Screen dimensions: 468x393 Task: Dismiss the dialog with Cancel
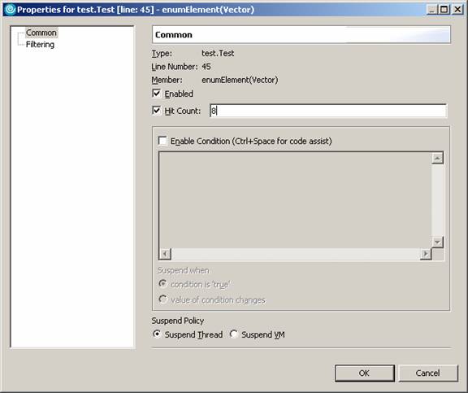point(427,373)
